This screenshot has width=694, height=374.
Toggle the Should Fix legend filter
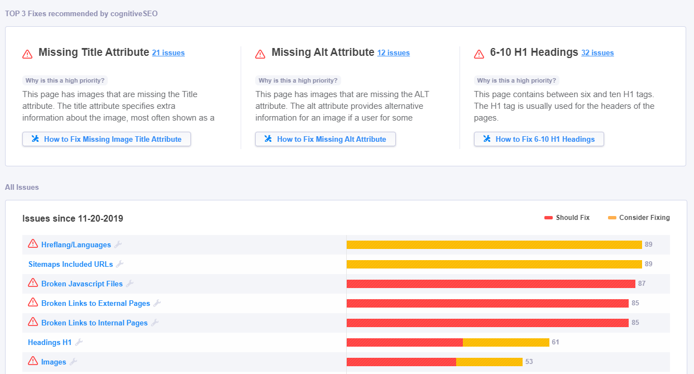point(567,217)
